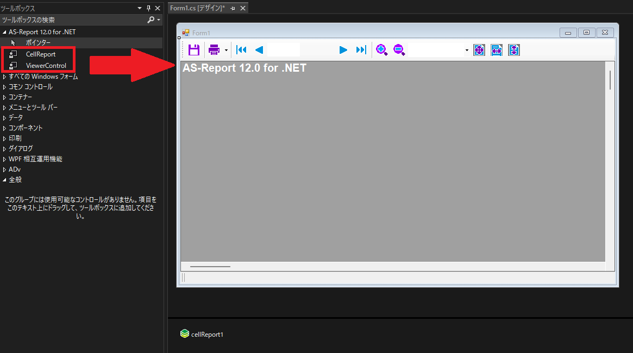Expand すべての Windows フォーム group
The height and width of the screenshot is (353, 633).
tap(4, 77)
